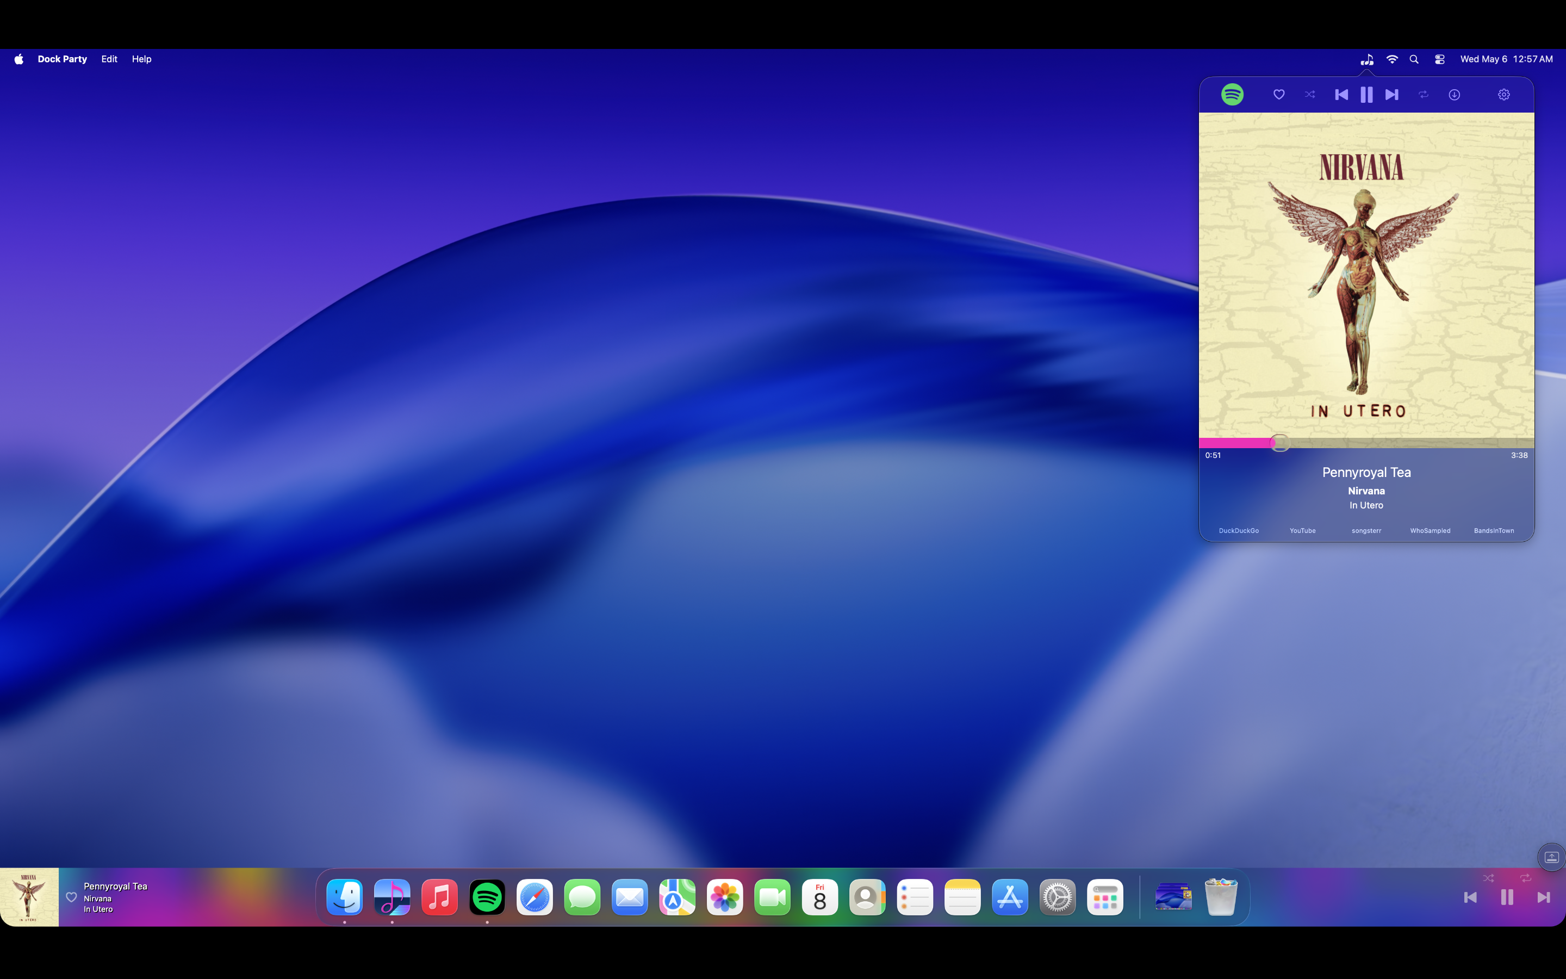Open Maps from the Dock
This screenshot has height=979, width=1566.
click(678, 897)
